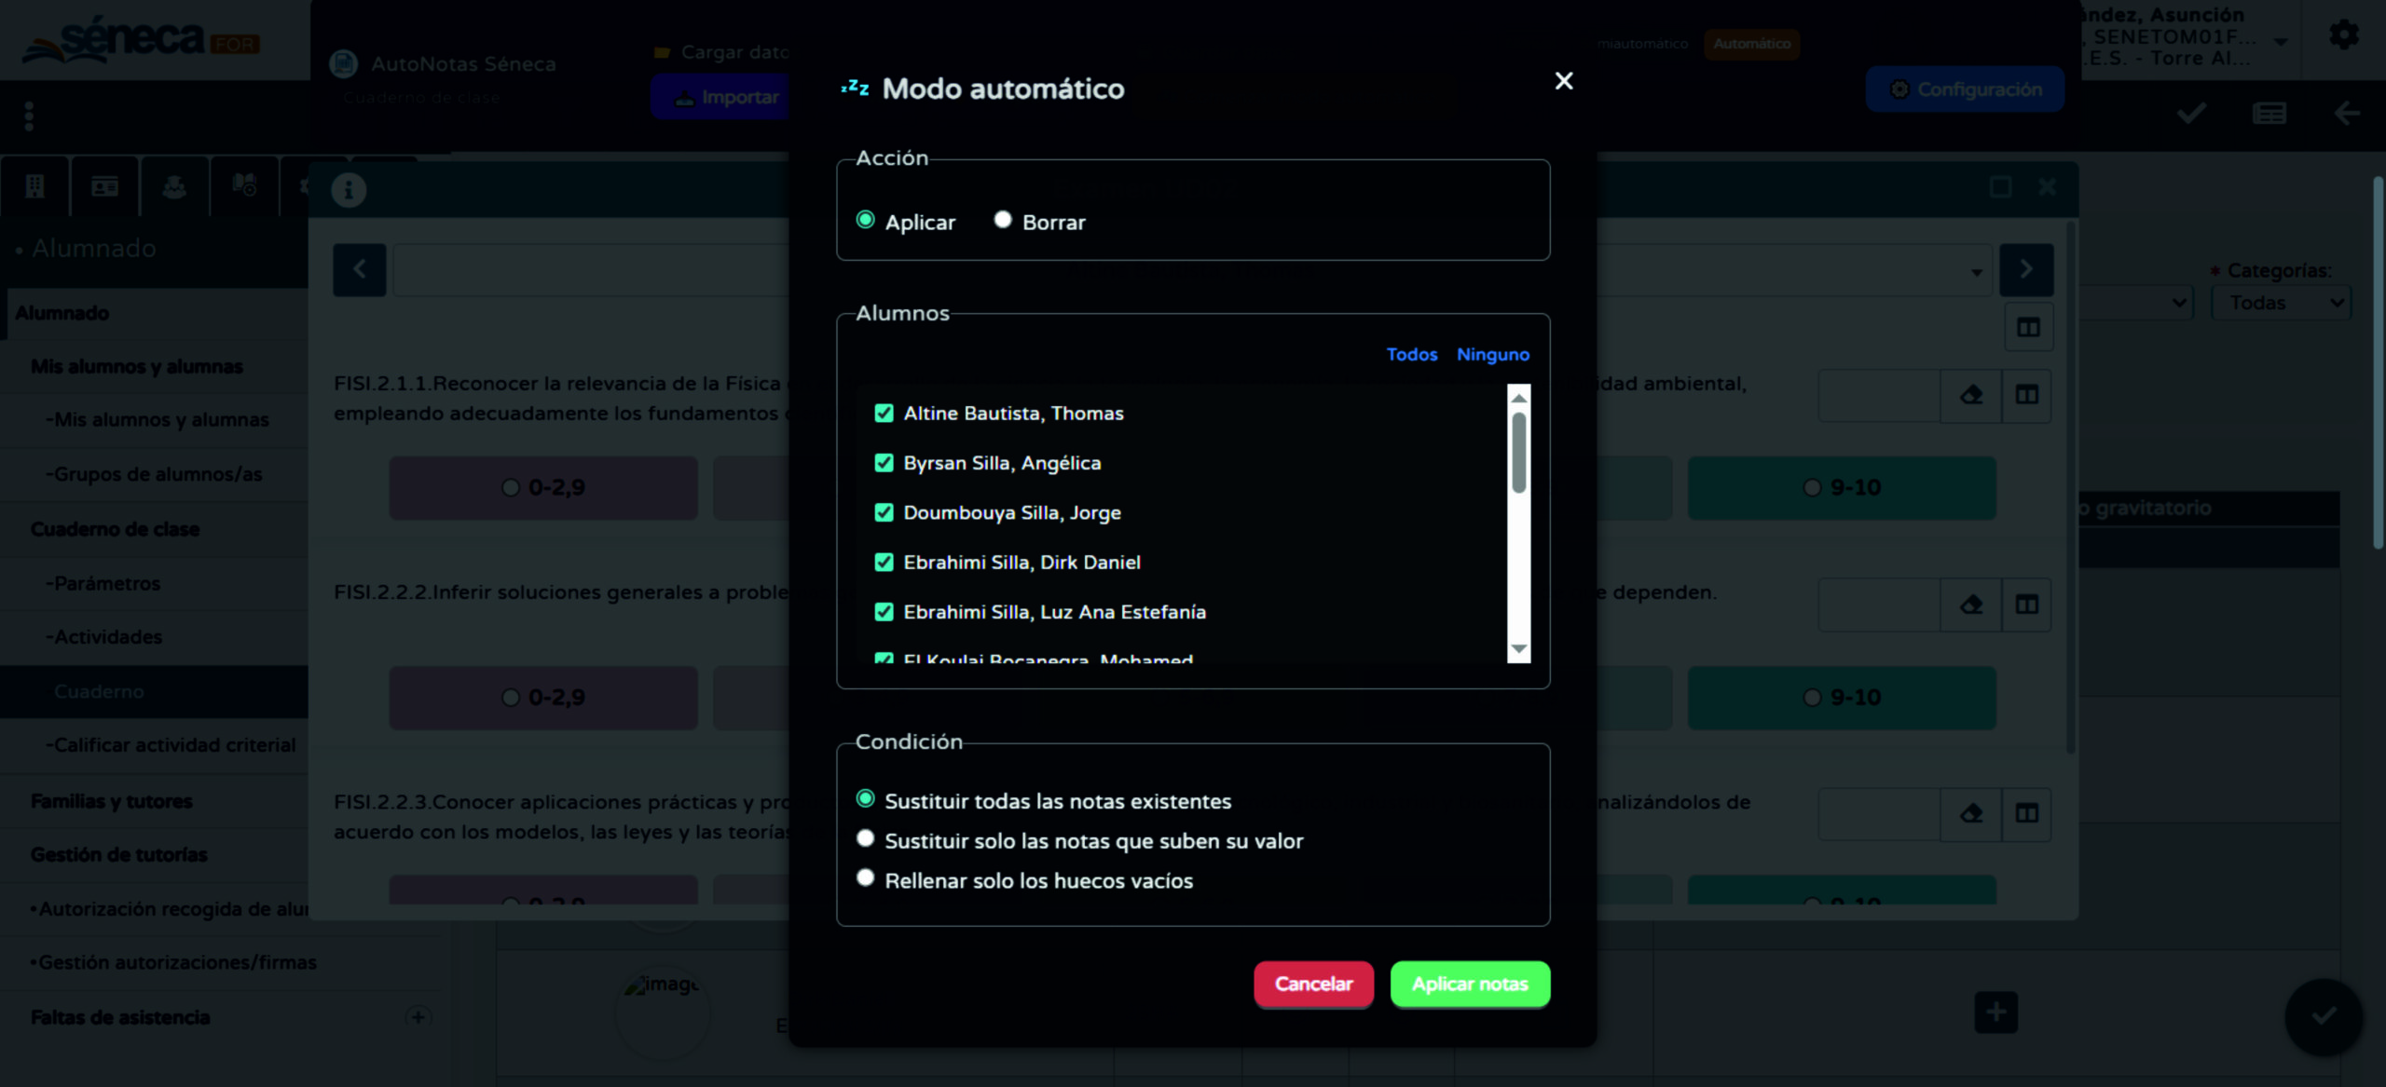The width and height of the screenshot is (2386, 1087).
Task: Select the Borrar action radio button
Action: click(x=1002, y=221)
